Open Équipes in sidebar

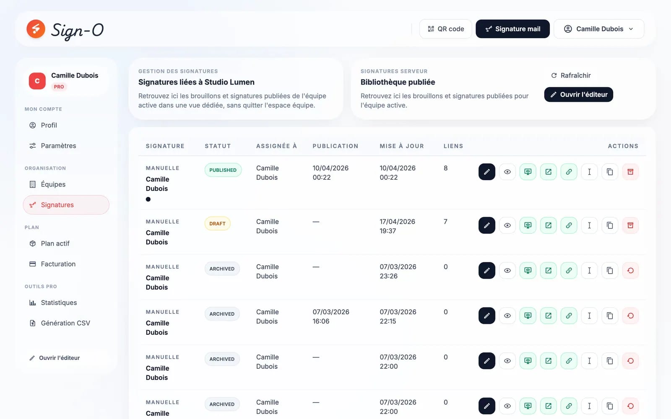66,184
